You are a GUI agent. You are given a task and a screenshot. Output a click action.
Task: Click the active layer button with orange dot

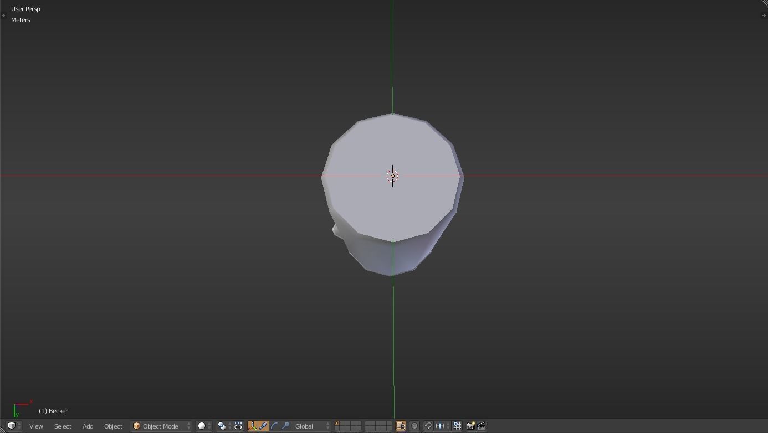pos(337,424)
